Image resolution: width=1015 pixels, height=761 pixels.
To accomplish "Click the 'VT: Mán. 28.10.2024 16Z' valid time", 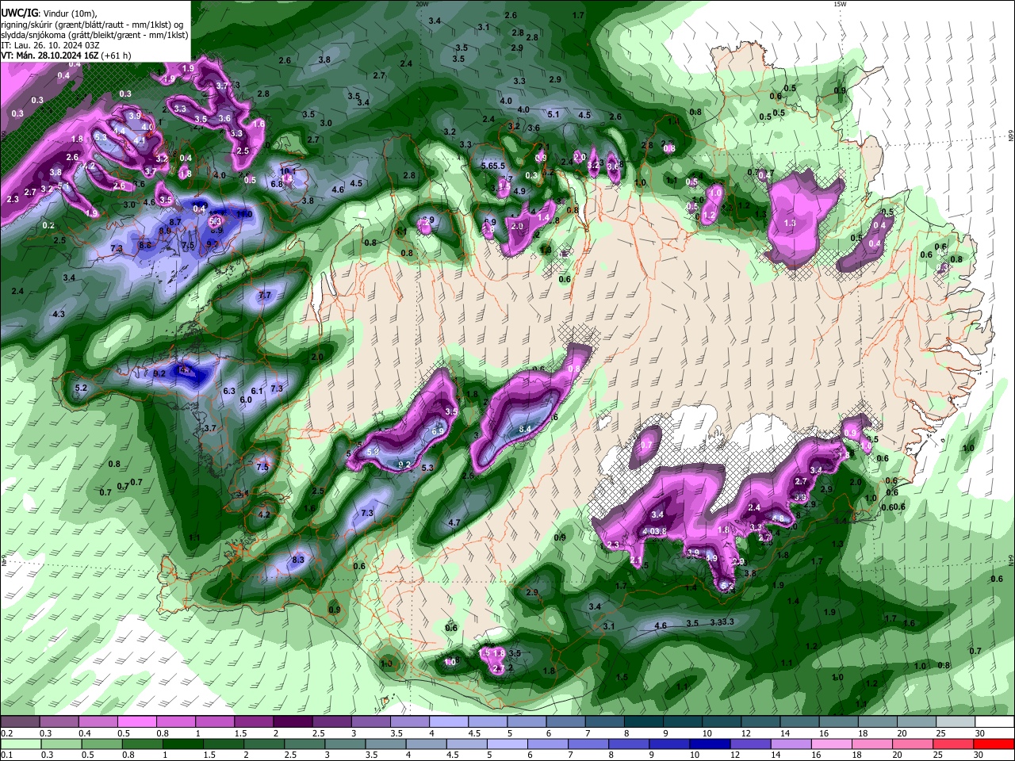I will (49, 55).
